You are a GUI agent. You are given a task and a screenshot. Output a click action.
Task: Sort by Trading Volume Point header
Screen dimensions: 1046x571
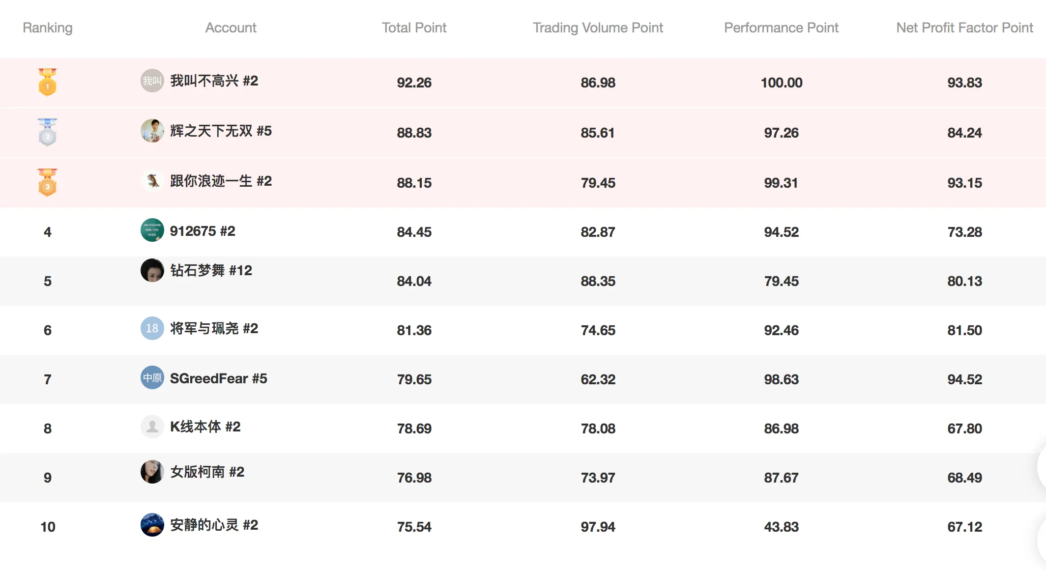click(x=598, y=28)
